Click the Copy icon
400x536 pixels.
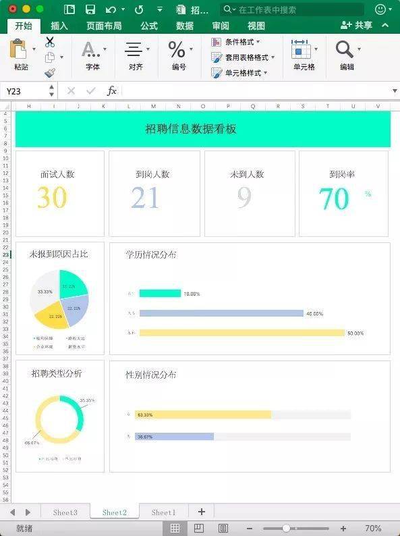(x=50, y=57)
